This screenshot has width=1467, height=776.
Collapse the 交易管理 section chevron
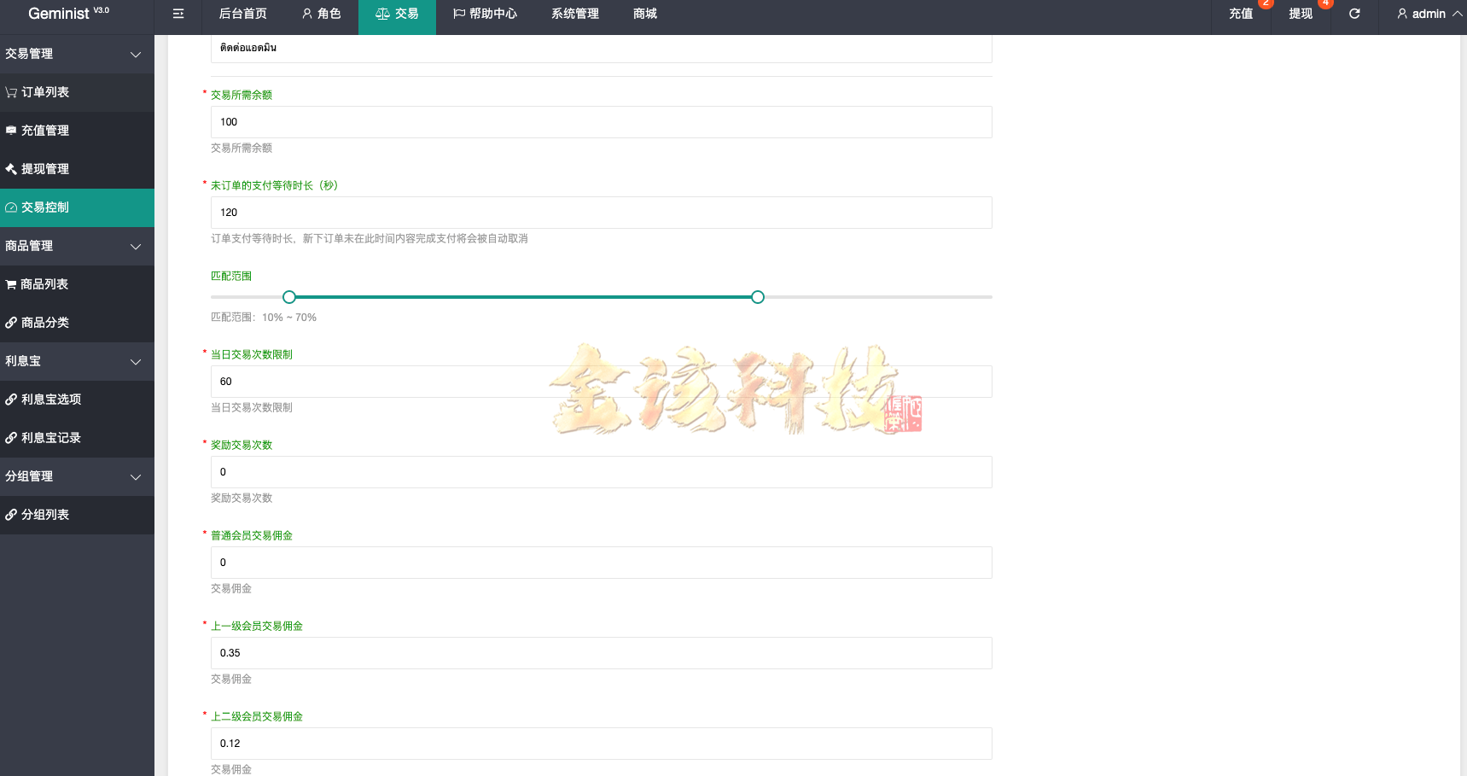pyautogui.click(x=136, y=54)
